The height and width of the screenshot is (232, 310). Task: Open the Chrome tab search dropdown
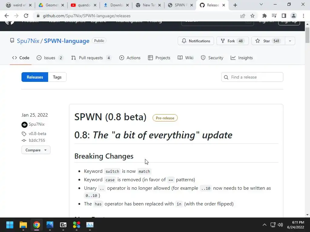coord(261,4)
